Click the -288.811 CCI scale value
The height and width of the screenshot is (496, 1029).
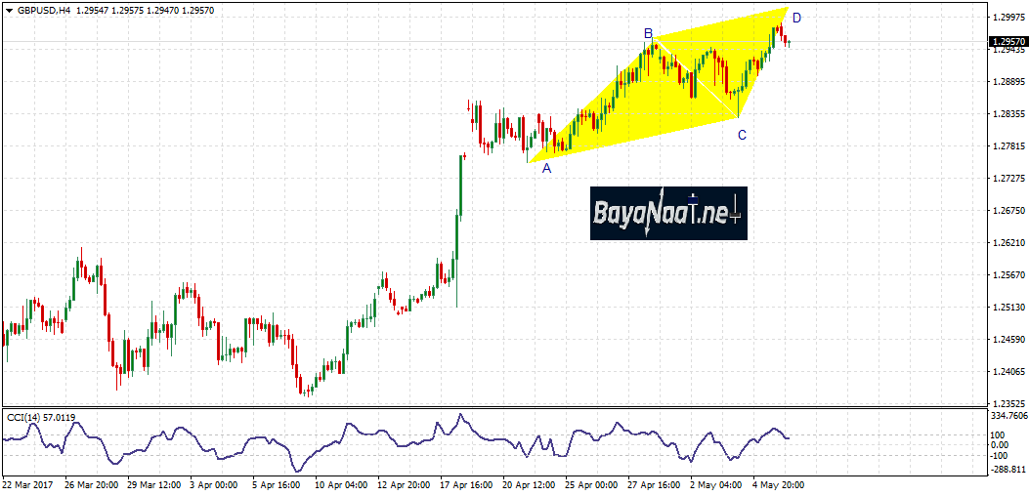1008,468
